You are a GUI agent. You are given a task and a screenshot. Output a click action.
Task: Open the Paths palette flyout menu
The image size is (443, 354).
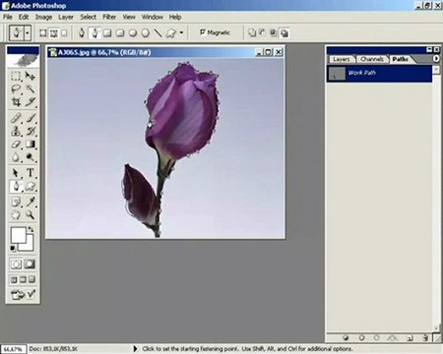click(436, 59)
